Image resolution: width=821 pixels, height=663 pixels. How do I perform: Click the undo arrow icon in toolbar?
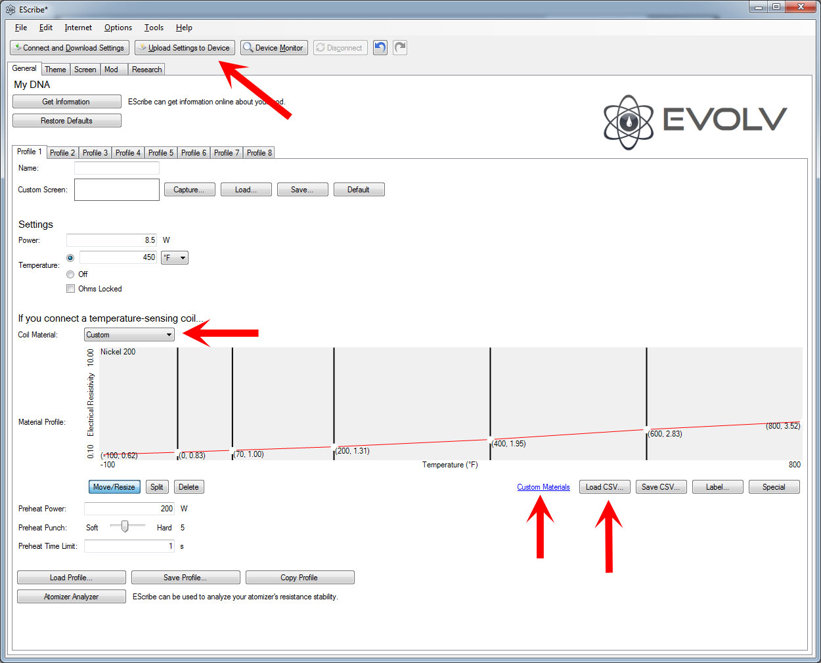click(x=380, y=48)
